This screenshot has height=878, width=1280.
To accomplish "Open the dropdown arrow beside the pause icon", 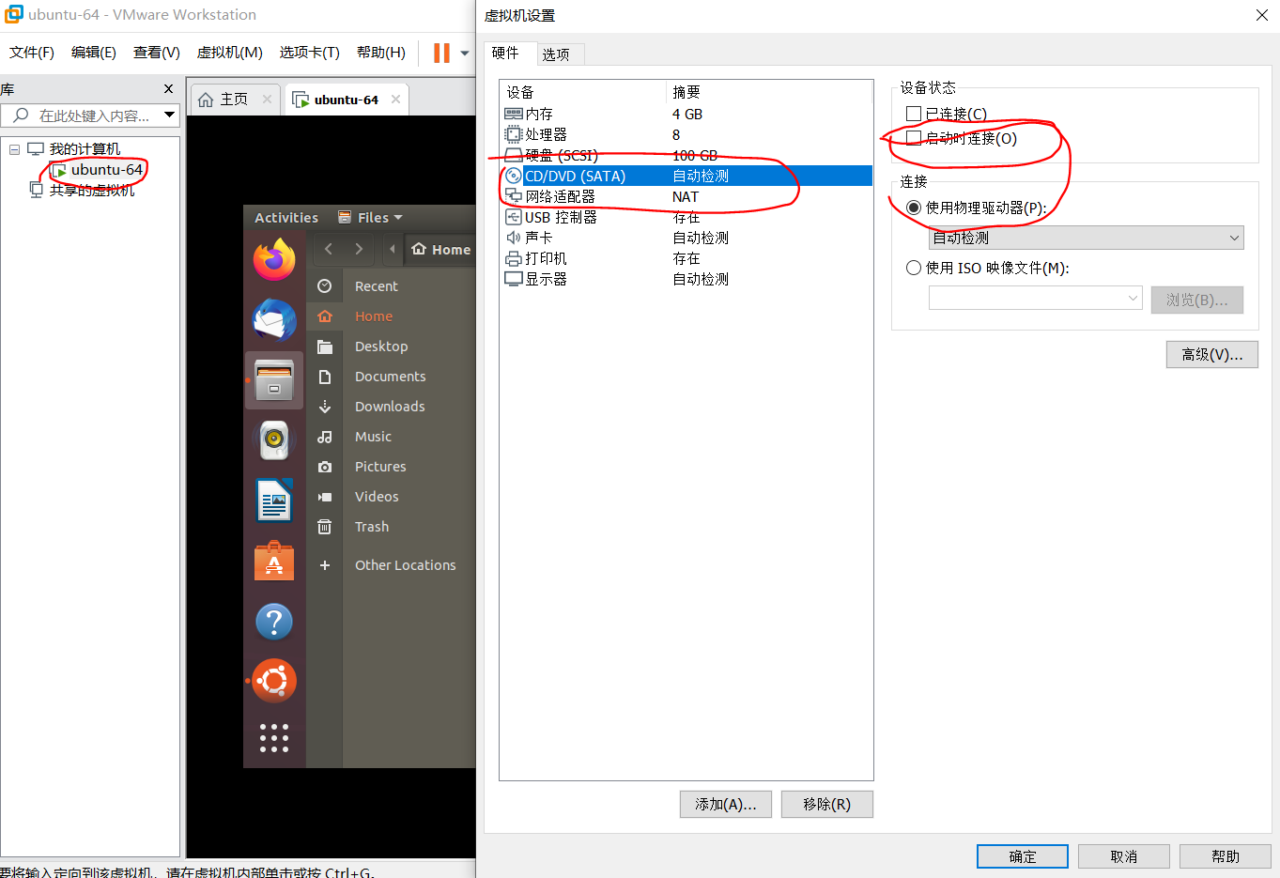I will point(464,54).
